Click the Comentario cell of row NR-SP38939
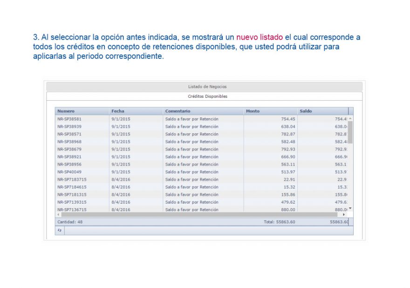410x288 pixels. [203, 127]
